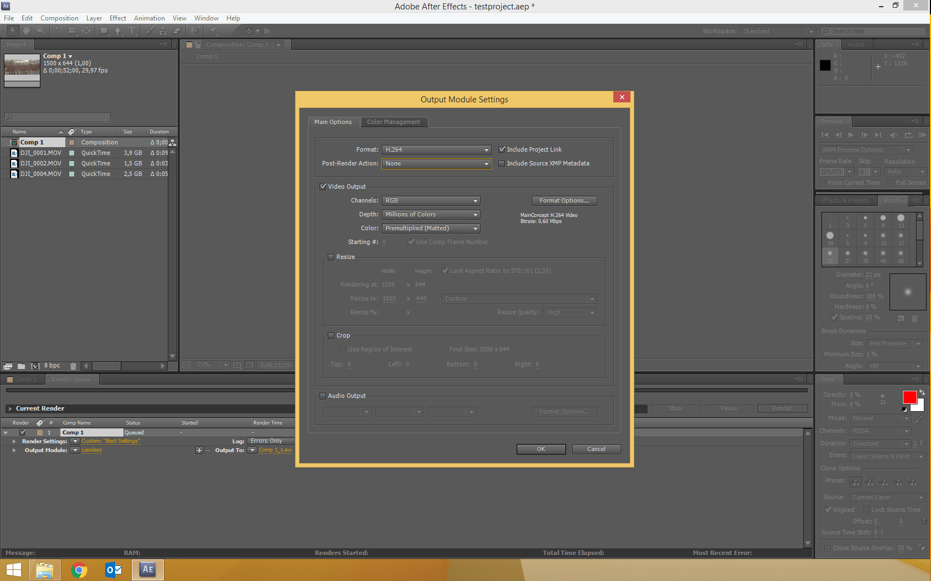Select the Brush tool in toolbar
This screenshot has height=581, width=931.
point(149,31)
